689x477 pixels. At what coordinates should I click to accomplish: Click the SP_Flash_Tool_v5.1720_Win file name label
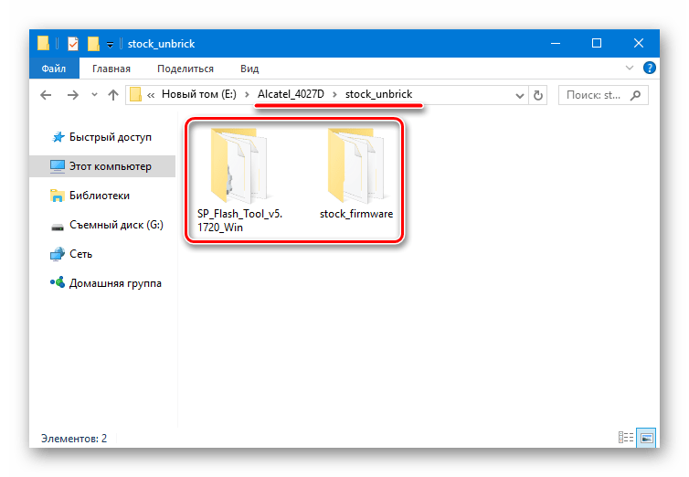click(239, 220)
